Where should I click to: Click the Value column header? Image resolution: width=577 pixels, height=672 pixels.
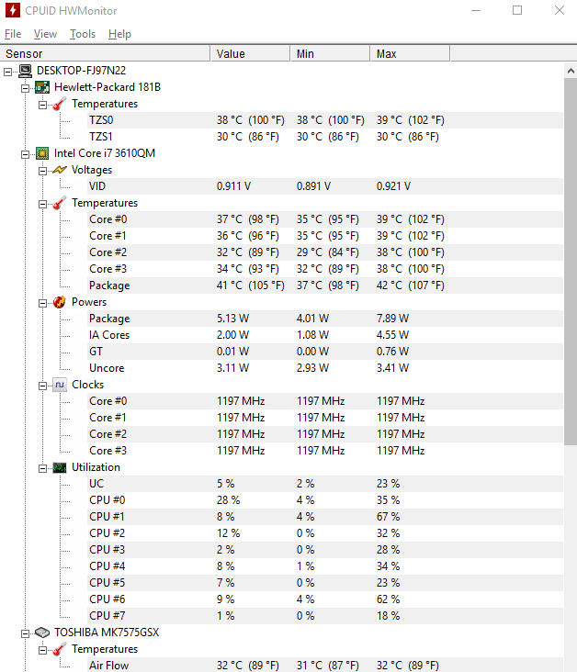tap(250, 53)
